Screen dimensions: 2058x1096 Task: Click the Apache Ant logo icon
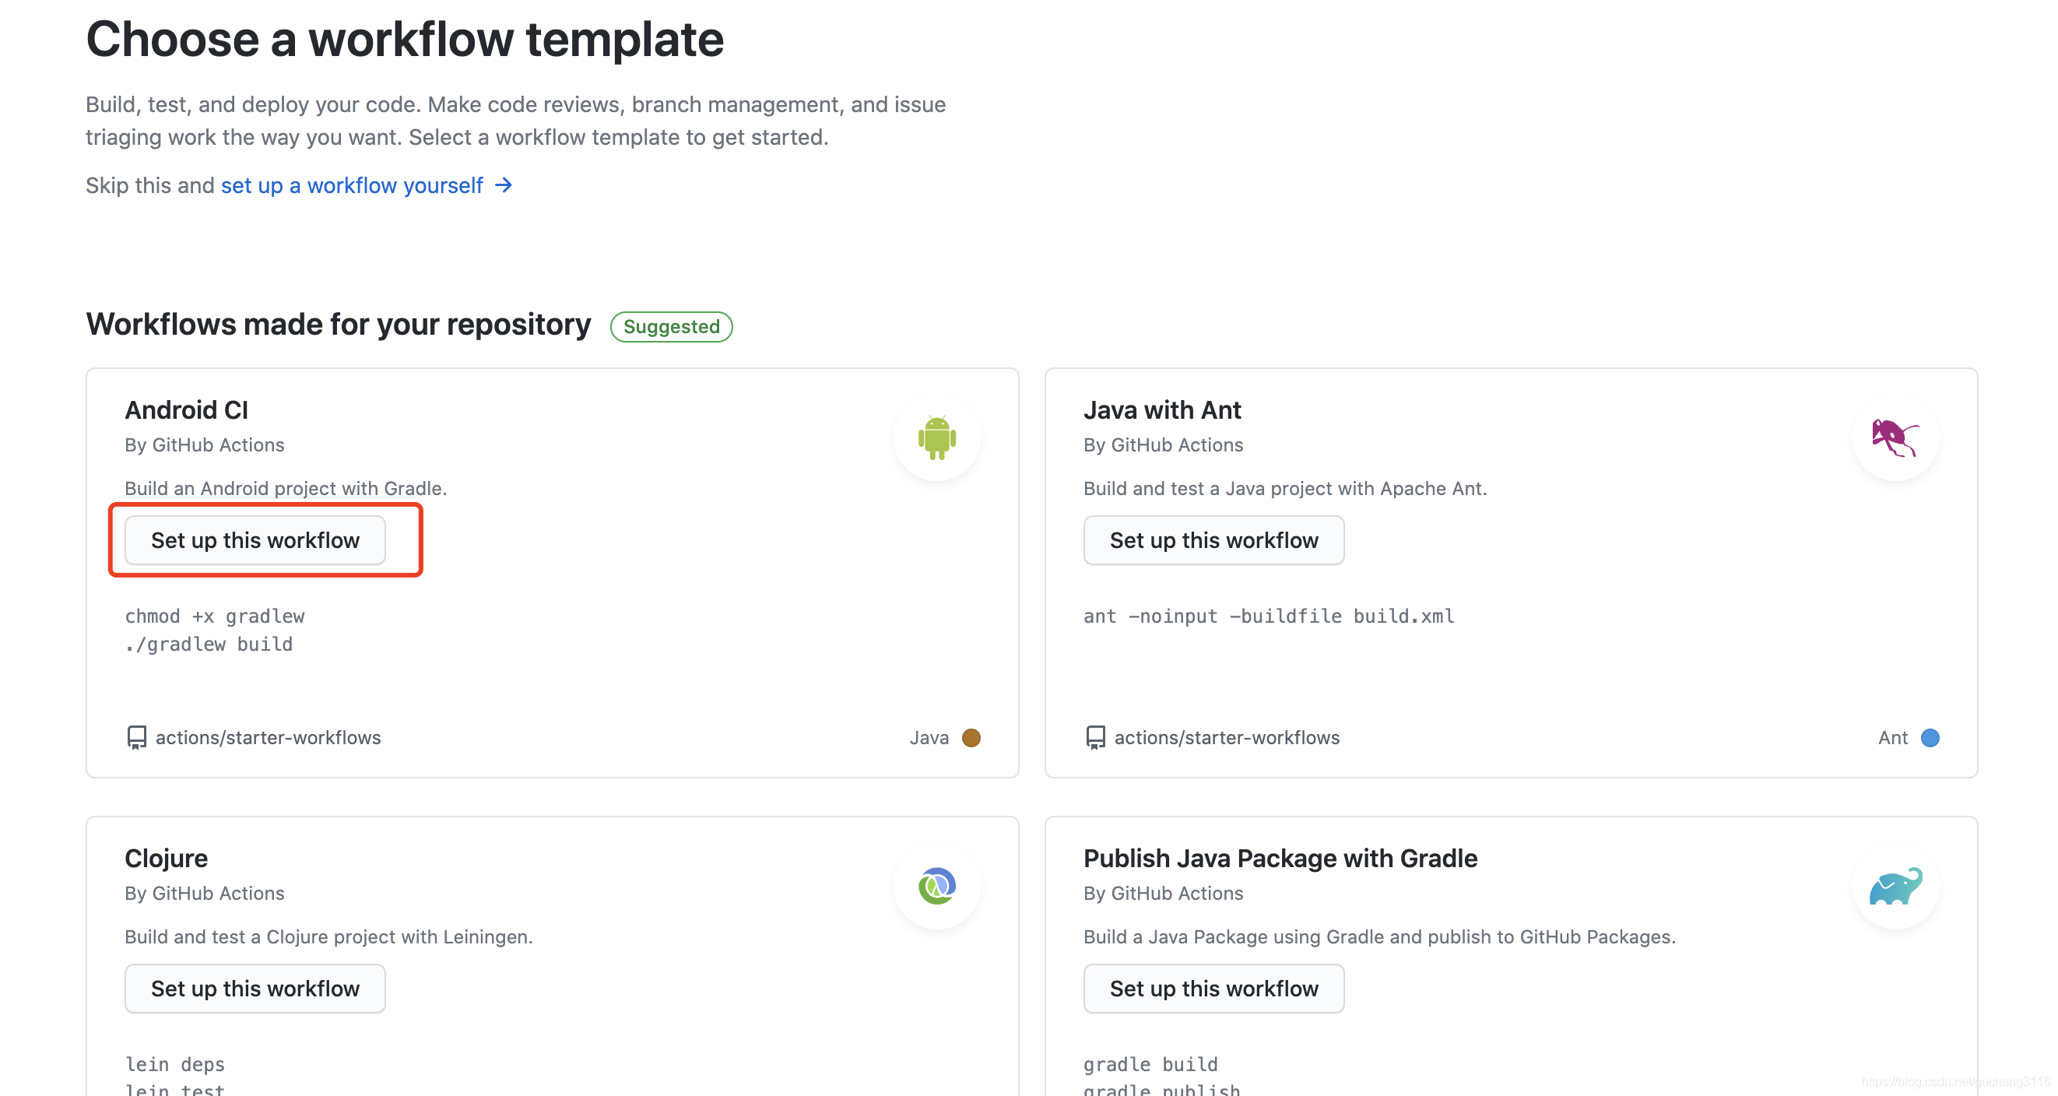tap(1895, 437)
